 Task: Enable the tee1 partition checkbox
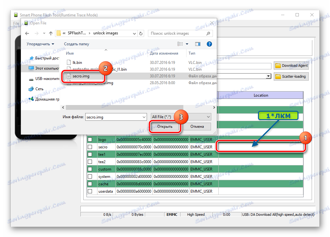tap(90, 154)
